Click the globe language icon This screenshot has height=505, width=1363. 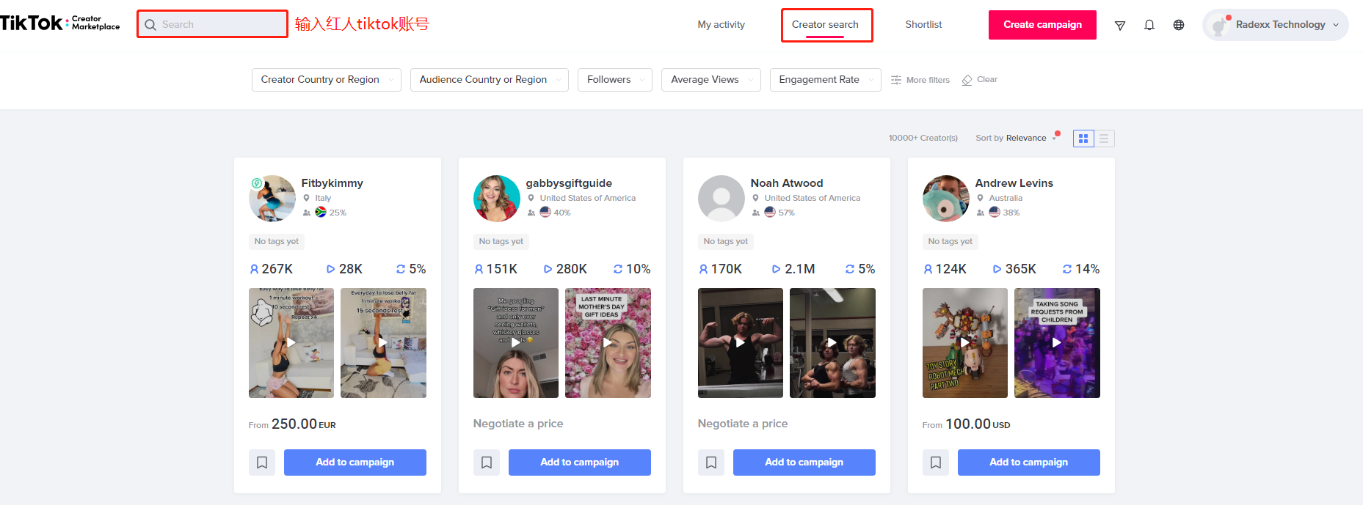(x=1179, y=25)
